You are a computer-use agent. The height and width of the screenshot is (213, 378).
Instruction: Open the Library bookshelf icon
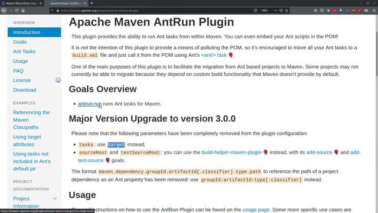point(316,11)
